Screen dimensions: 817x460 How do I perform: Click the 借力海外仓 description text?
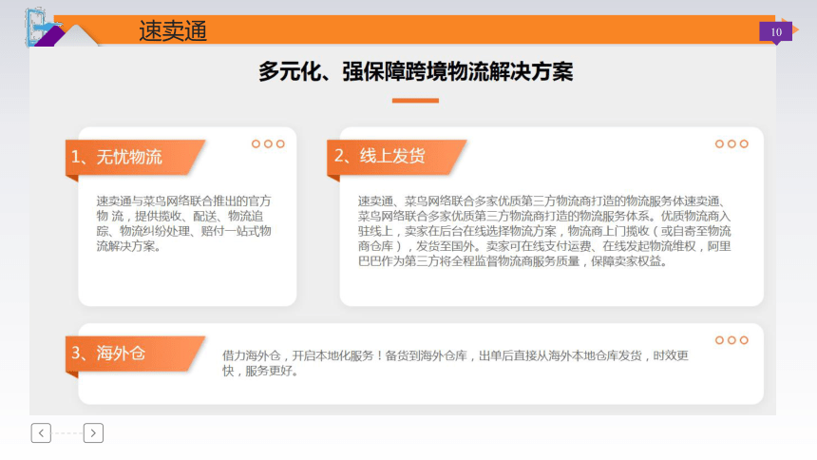tap(455, 363)
